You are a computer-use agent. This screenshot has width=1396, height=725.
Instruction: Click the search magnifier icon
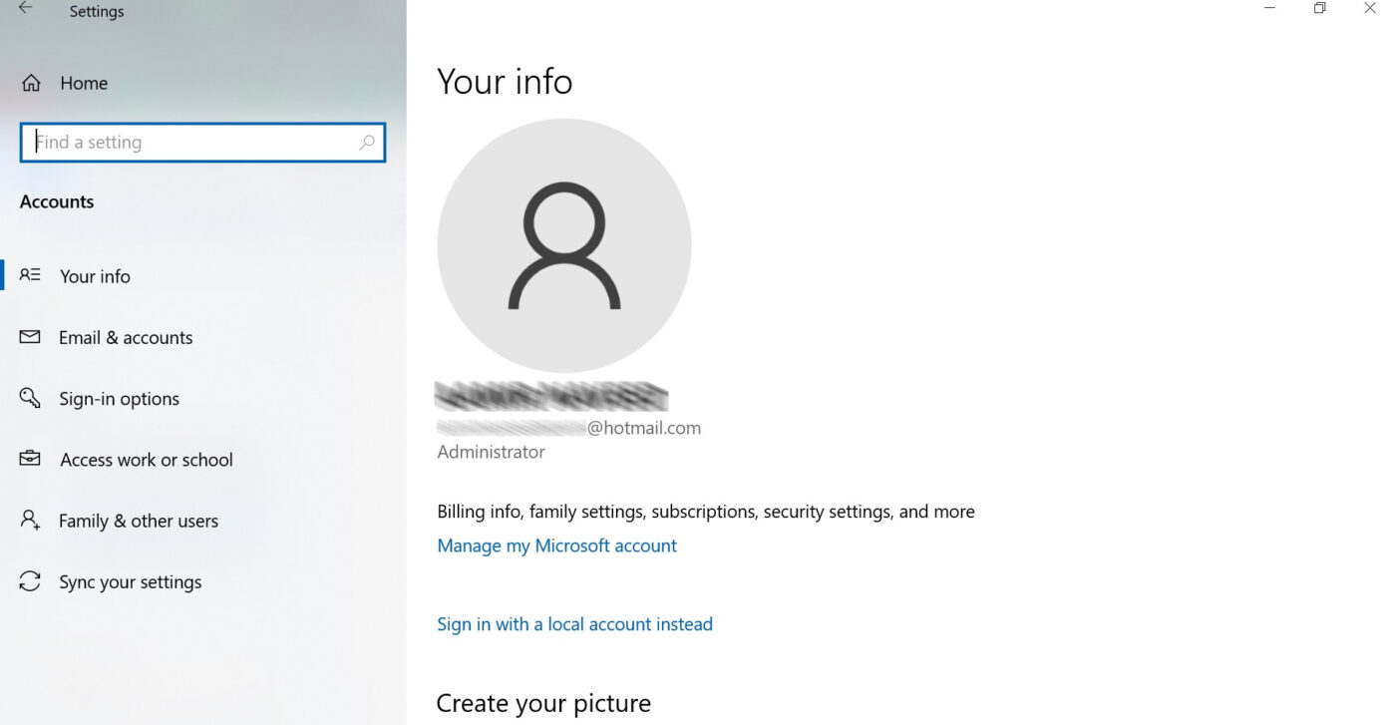tap(367, 142)
